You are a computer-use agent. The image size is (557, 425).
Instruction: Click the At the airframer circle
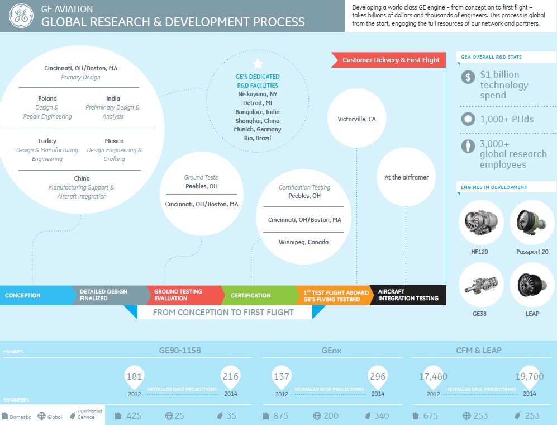[x=406, y=177]
